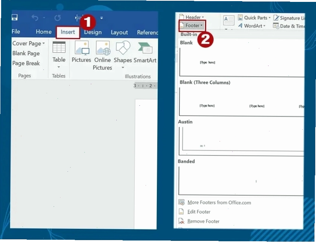Expand the Shapes dropdown arrow
316x242 pixels.
click(123, 68)
